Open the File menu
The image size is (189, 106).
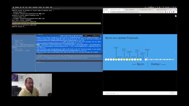(x=21, y=7)
